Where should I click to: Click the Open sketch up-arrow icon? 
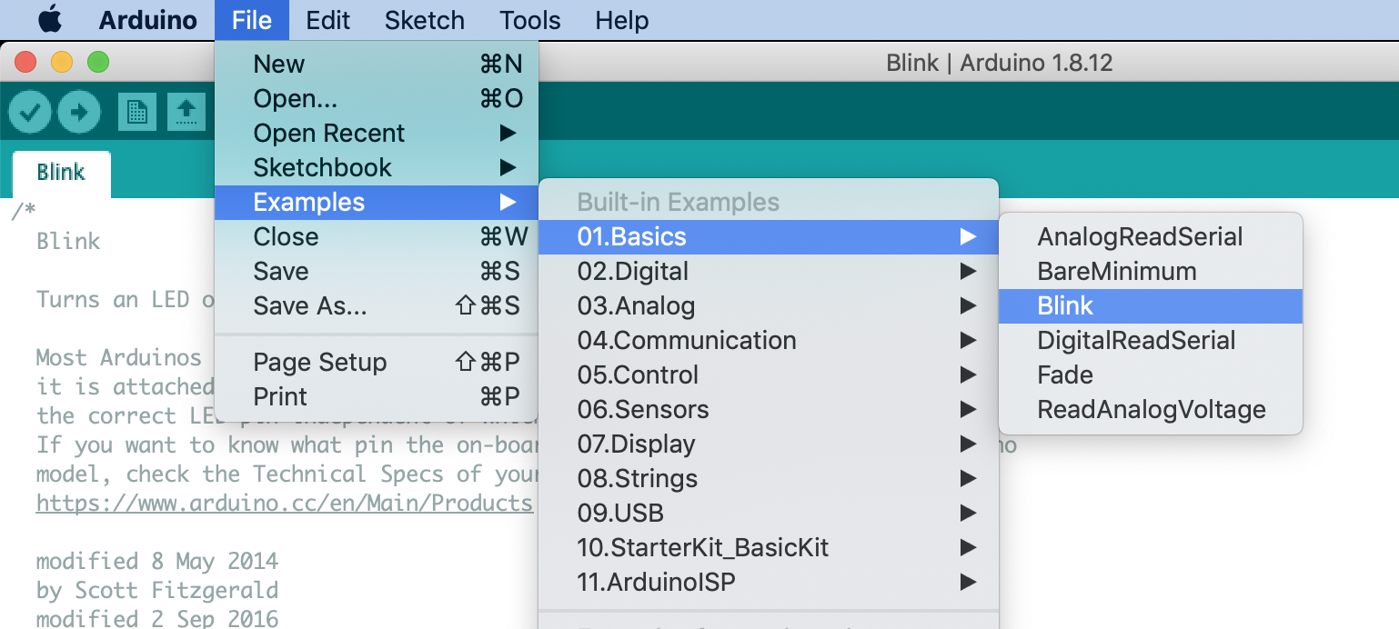coord(186,113)
